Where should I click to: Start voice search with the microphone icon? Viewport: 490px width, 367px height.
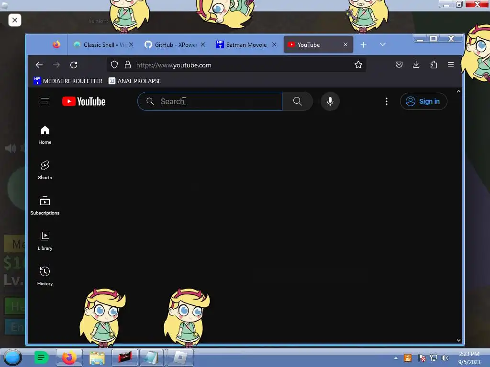(x=330, y=101)
